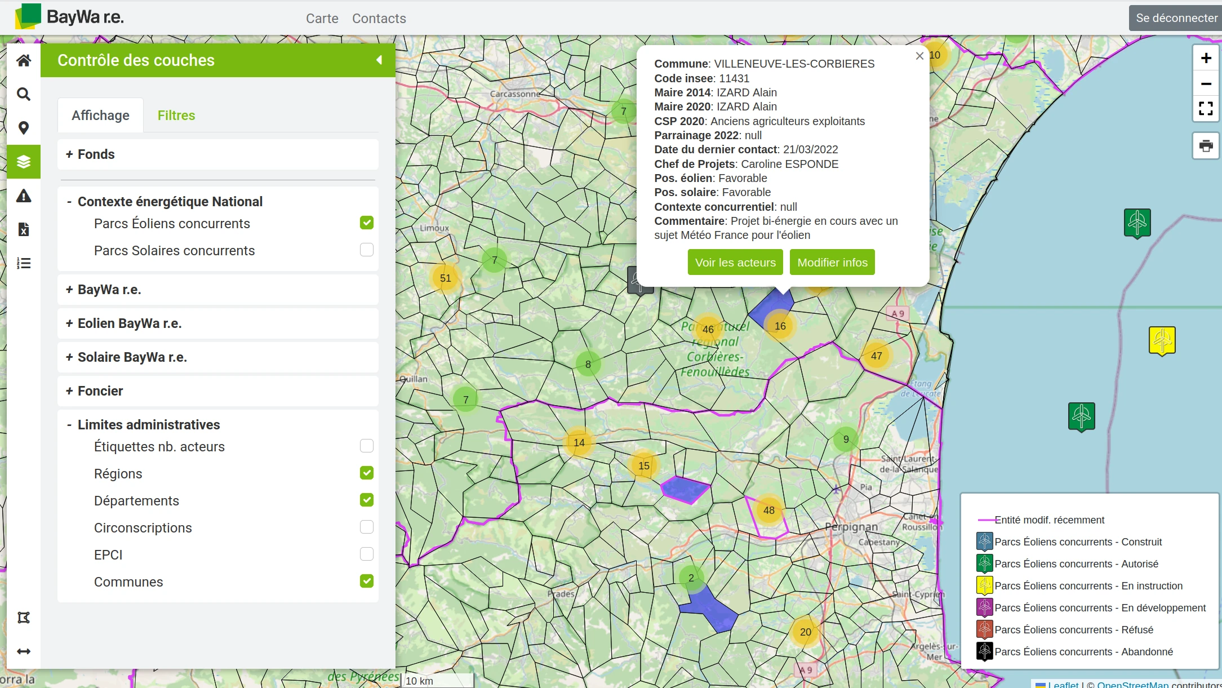Open the Contacts menu item
1222x688 pixels.
click(x=379, y=19)
